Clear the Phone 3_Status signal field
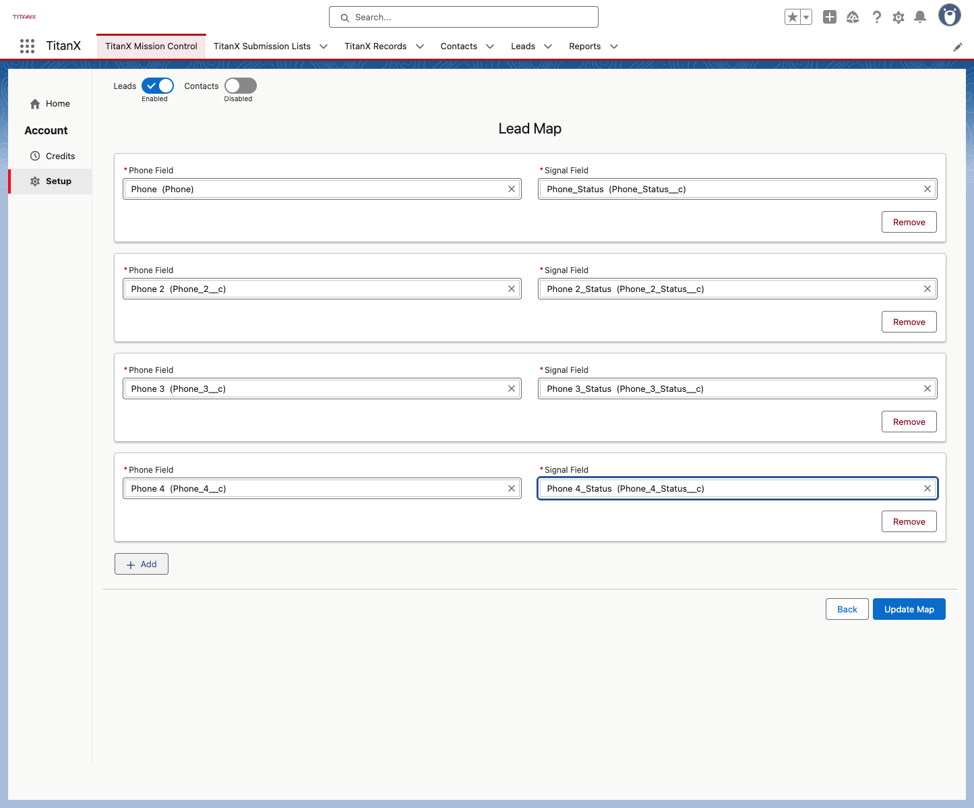The height and width of the screenshot is (808, 974). coord(927,388)
